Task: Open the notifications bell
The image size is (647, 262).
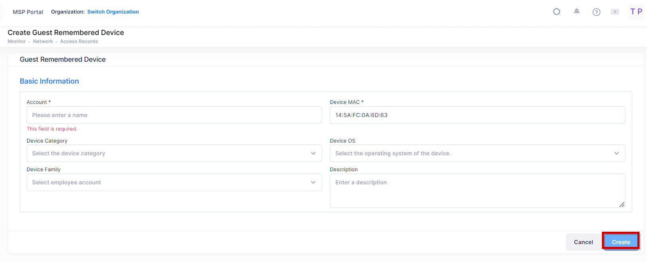Action: [577, 12]
